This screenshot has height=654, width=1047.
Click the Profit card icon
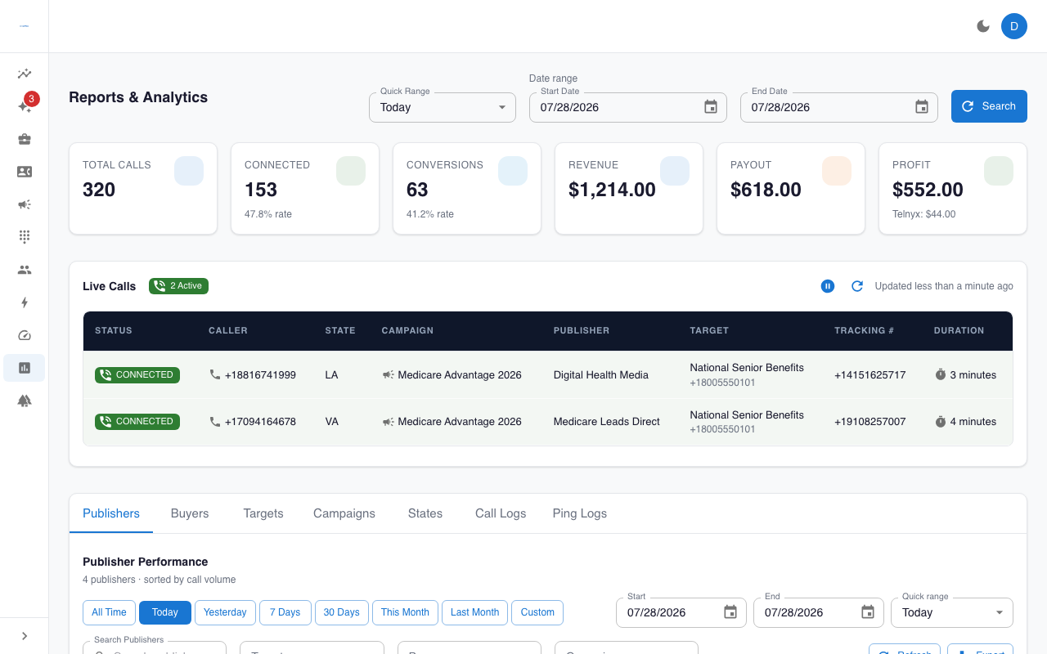click(999, 171)
